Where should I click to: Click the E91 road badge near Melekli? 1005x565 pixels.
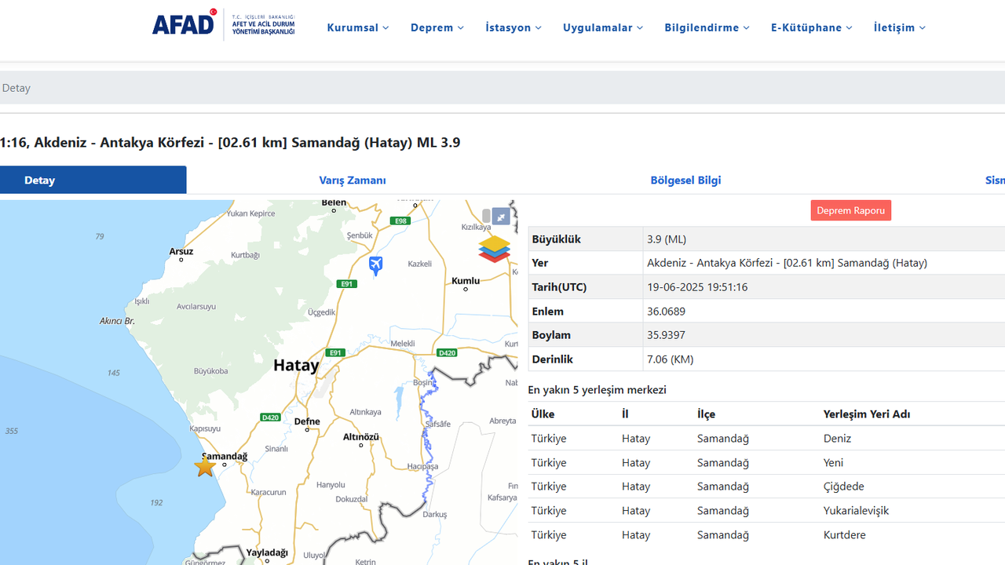336,353
